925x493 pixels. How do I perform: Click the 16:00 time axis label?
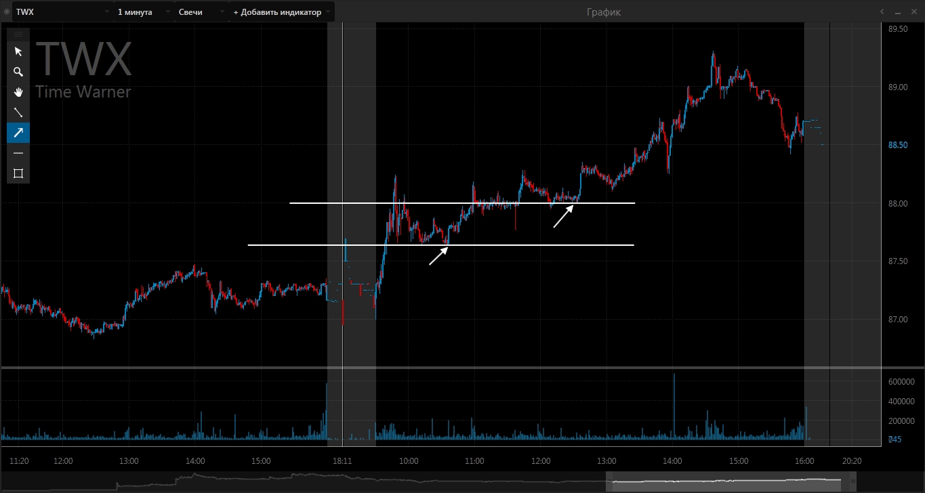804,461
